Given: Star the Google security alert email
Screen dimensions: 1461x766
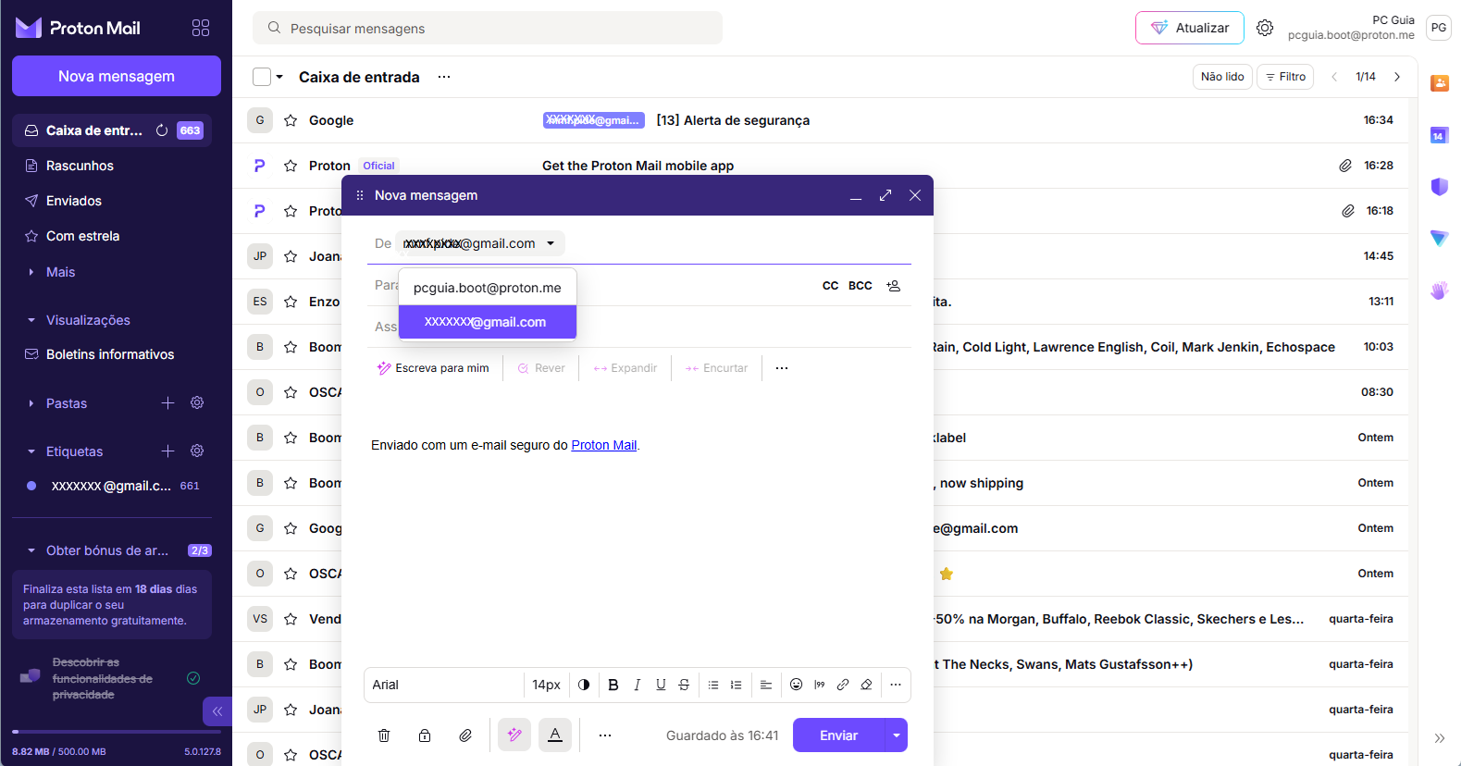Looking at the screenshot, I should click(x=291, y=120).
